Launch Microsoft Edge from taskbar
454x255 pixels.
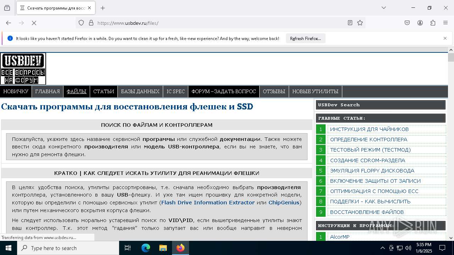146,248
